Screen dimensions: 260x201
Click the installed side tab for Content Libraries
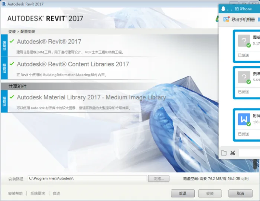pos(4,68)
